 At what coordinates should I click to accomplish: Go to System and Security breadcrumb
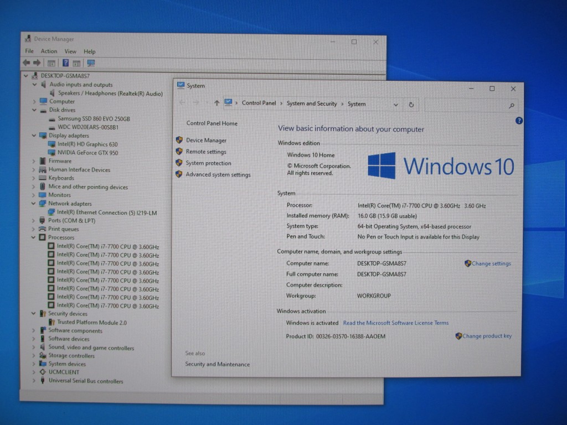[x=312, y=103]
